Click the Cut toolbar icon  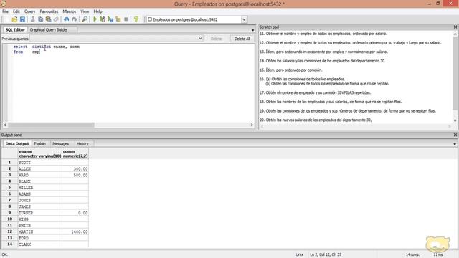click(32, 19)
